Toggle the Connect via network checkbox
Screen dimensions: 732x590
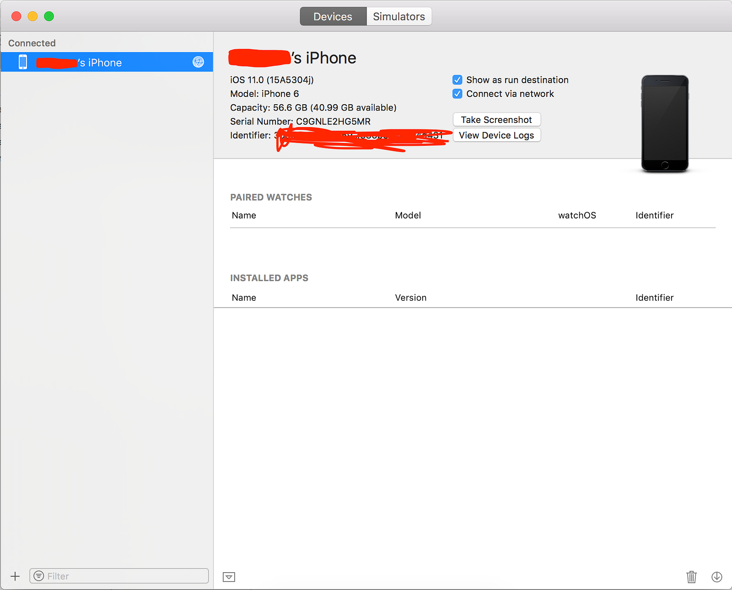(x=457, y=94)
